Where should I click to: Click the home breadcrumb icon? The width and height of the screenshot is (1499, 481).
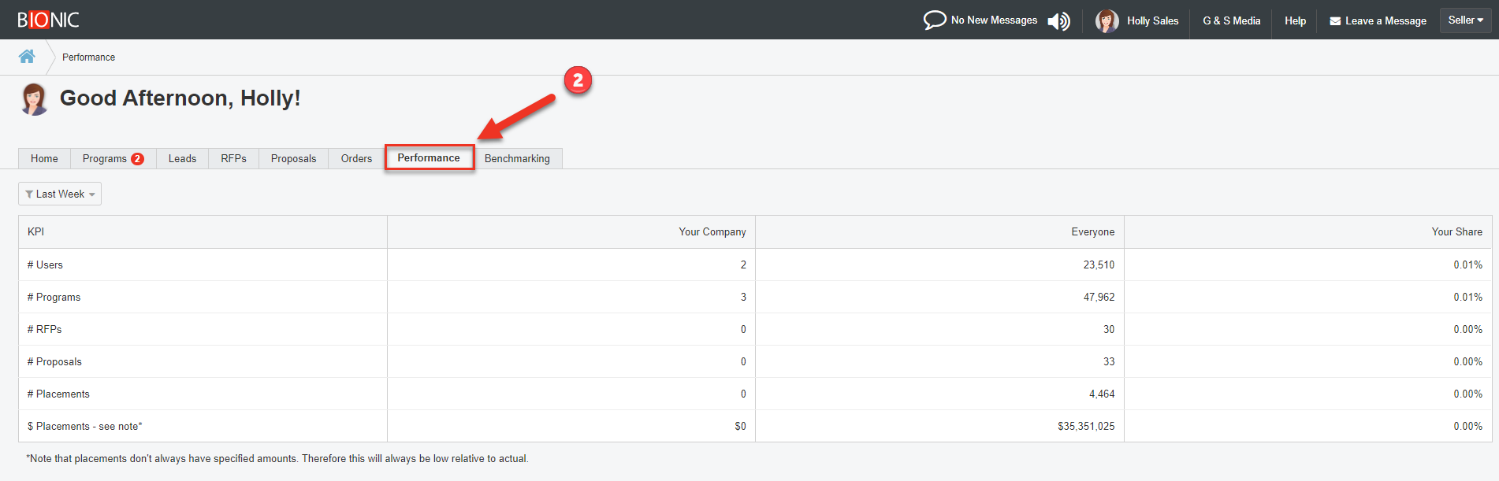pyautogui.click(x=27, y=57)
